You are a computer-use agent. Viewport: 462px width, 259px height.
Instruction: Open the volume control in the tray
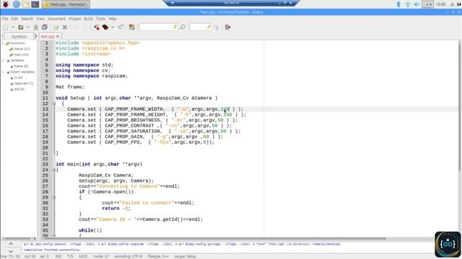(417, 4)
